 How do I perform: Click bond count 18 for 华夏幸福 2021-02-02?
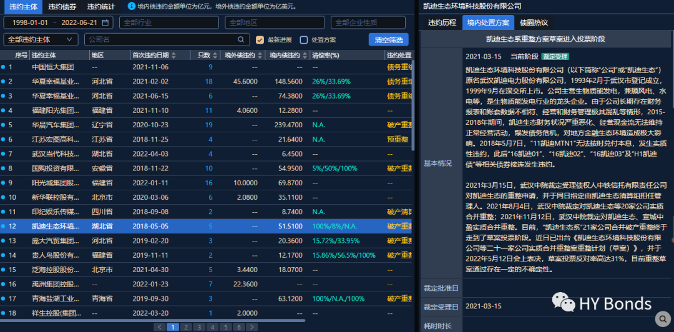209,82
